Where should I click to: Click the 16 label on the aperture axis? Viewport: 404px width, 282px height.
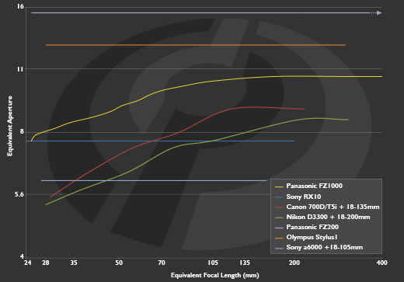[x=20, y=6]
